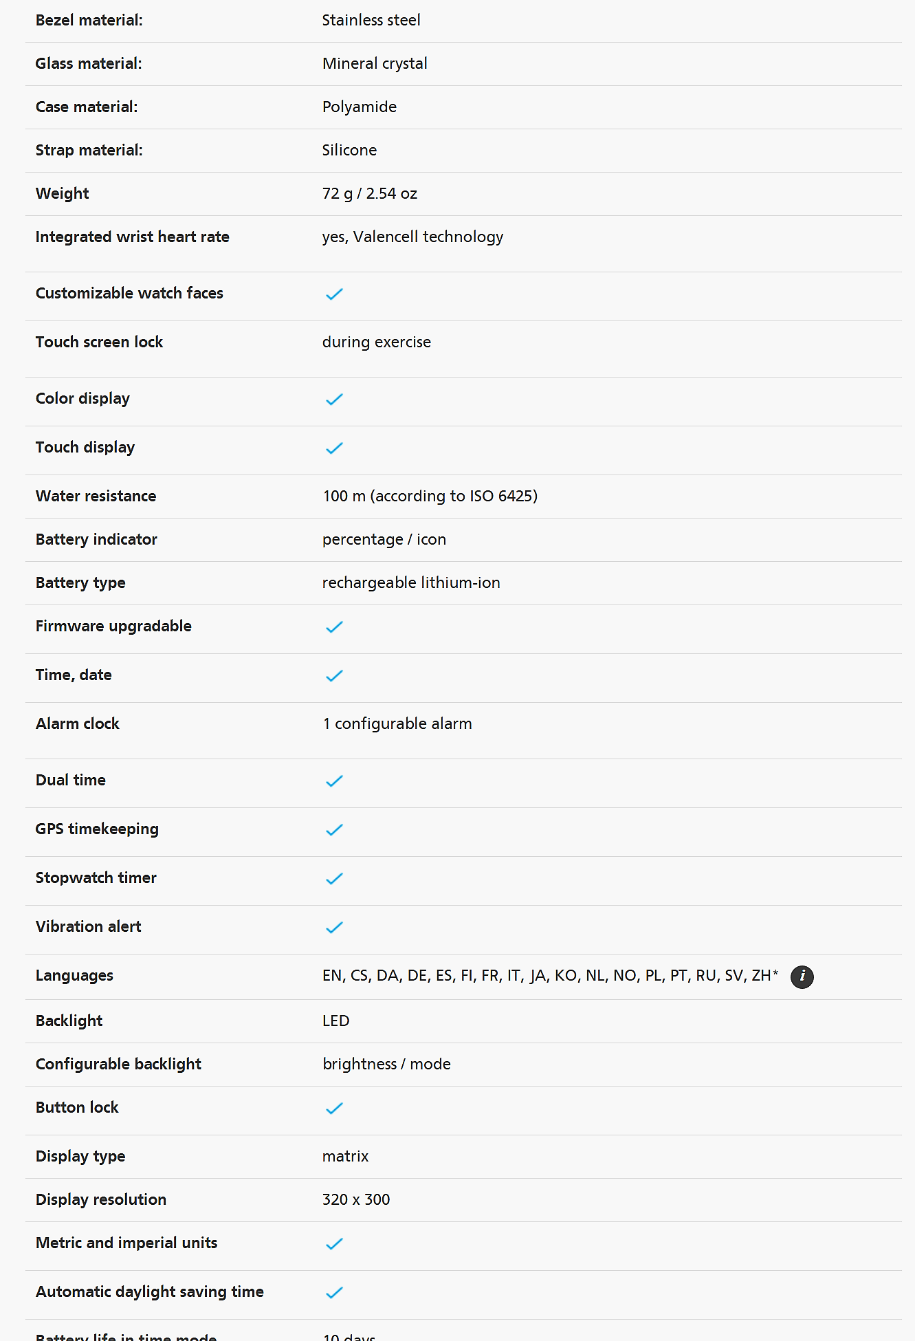Click the Languages info icon
Viewport: 915px width, 1341px height.
[x=802, y=977]
